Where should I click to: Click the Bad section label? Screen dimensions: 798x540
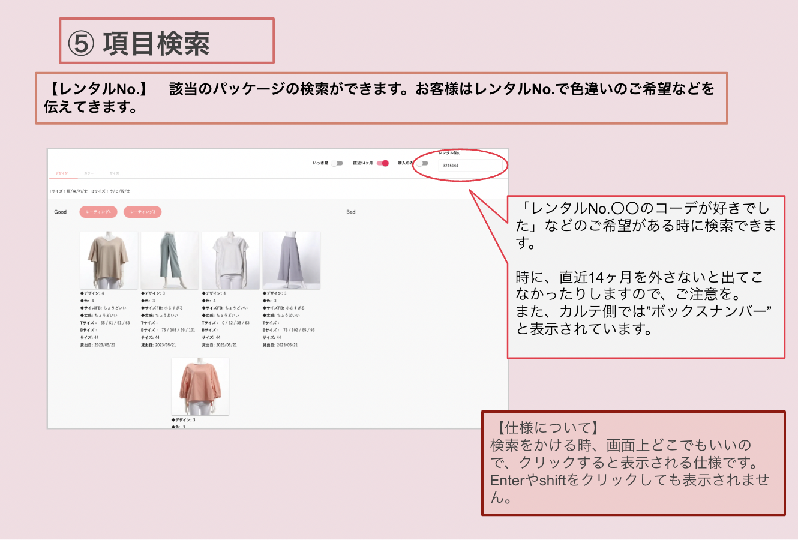click(x=351, y=212)
